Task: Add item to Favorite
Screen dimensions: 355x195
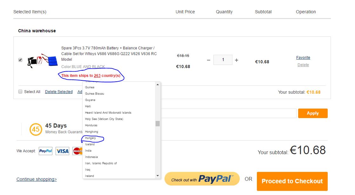Action: pos(303,58)
